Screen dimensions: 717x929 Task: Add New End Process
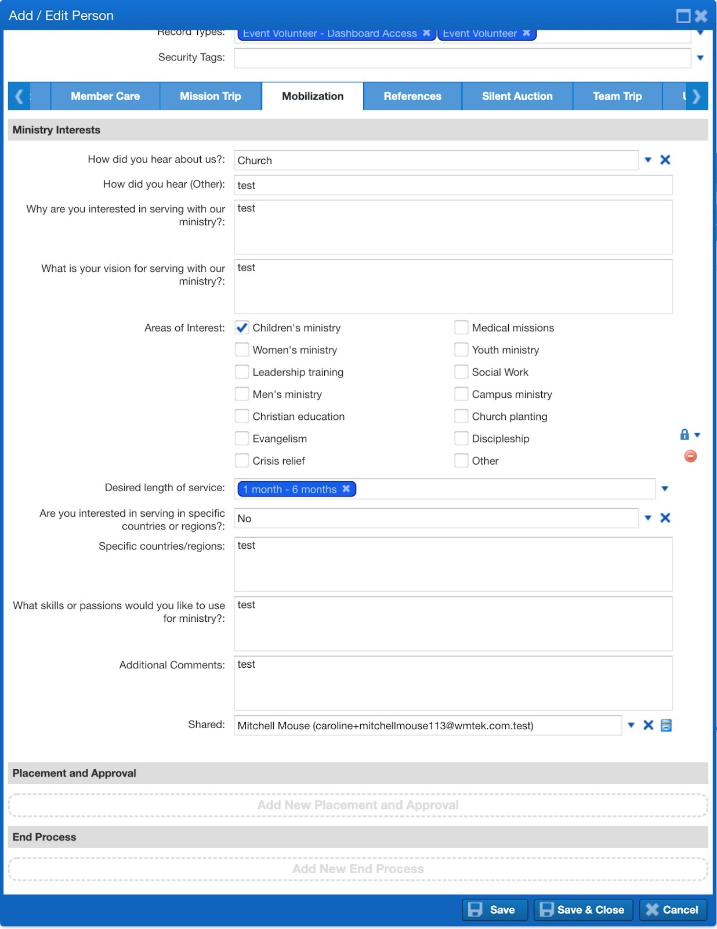pos(358,869)
